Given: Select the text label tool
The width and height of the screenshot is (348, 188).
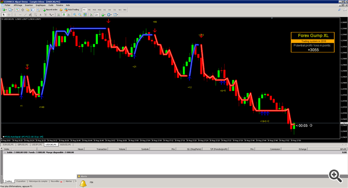Looking at the screenshot, I should [45, 15].
